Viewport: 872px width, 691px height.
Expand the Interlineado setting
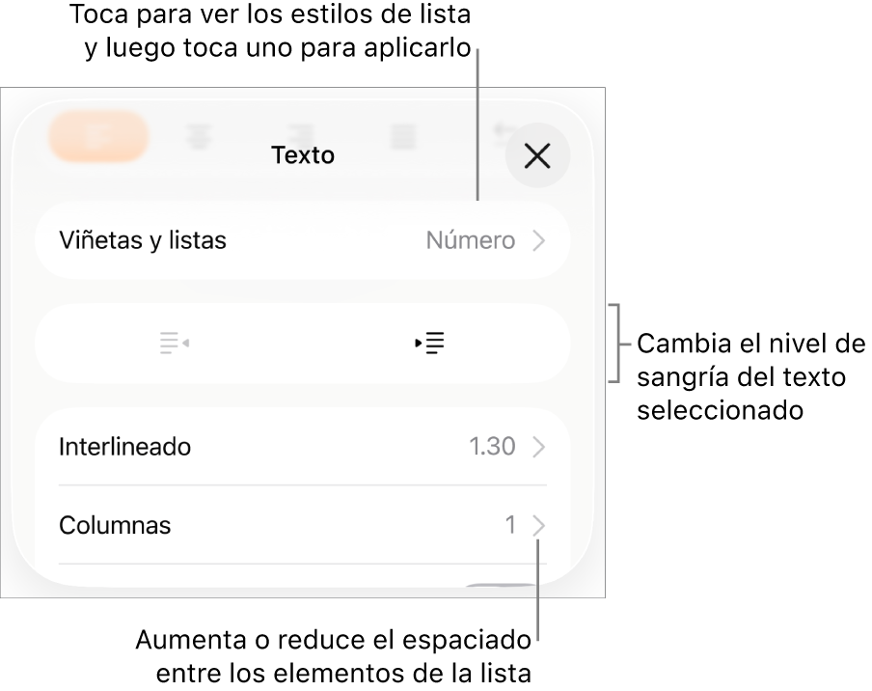click(x=302, y=446)
